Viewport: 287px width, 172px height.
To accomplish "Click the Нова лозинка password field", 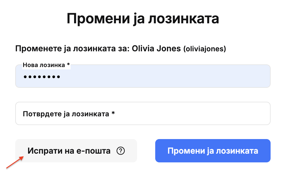I will (x=143, y=76).
